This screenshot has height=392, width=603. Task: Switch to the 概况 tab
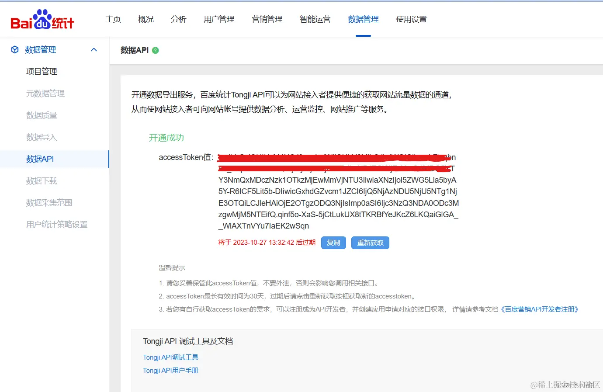pyautogui.click(x=146, y=19)
